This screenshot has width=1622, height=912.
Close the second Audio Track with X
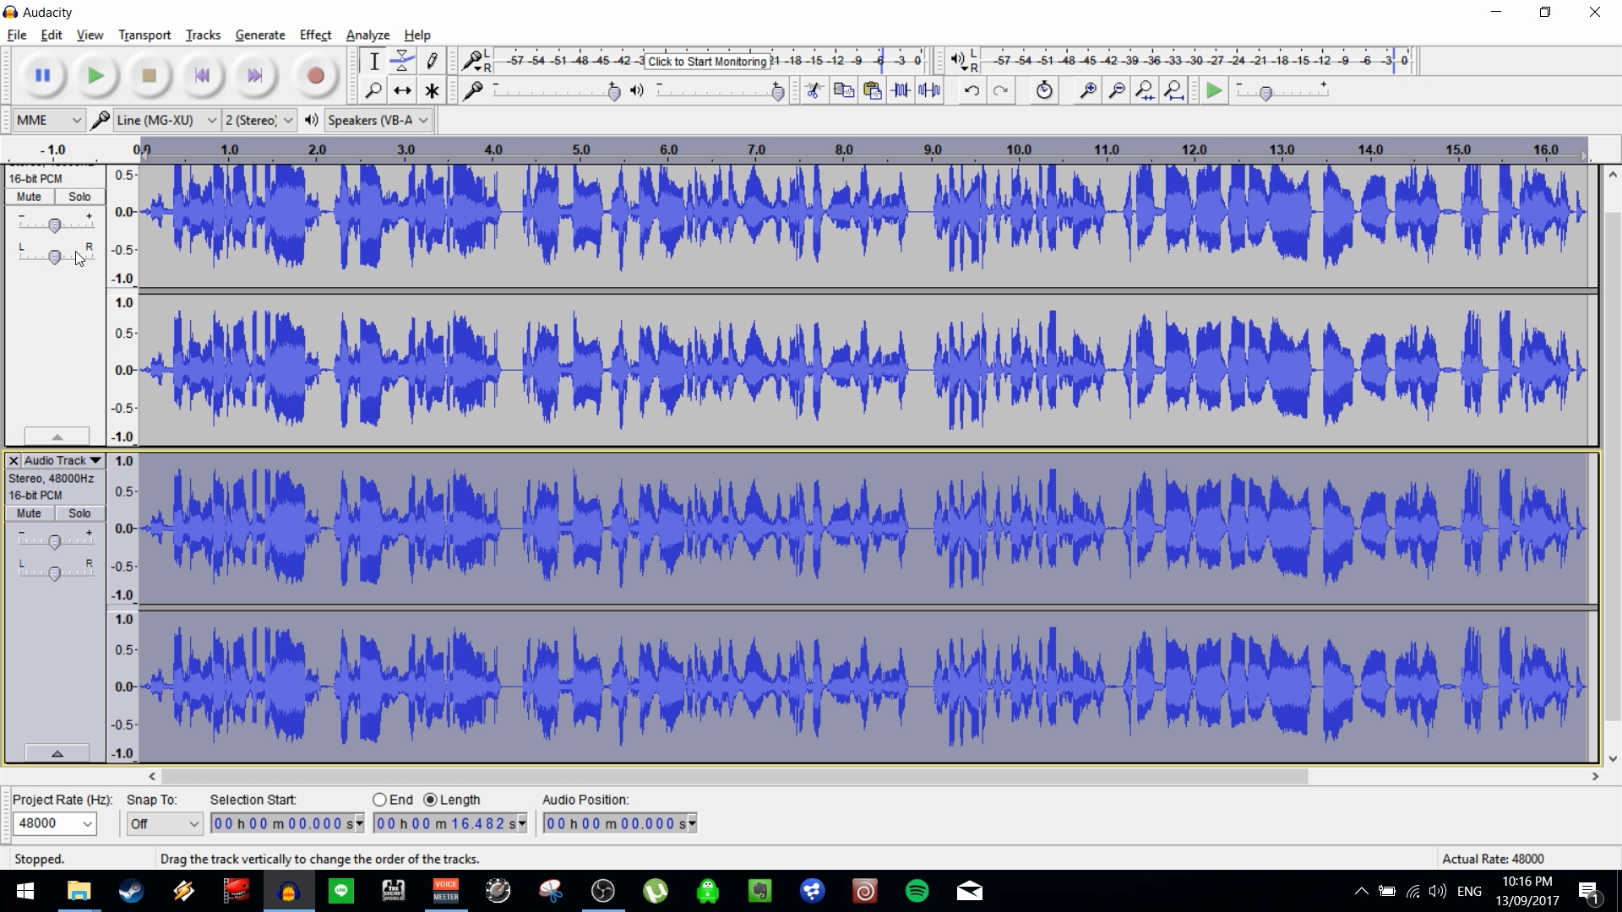[x=14, y=461]
